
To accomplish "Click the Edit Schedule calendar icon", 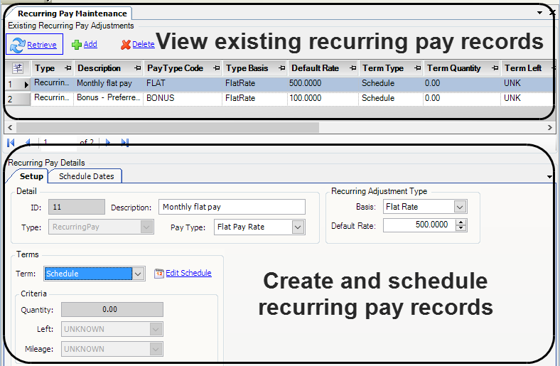I will 158,274.
